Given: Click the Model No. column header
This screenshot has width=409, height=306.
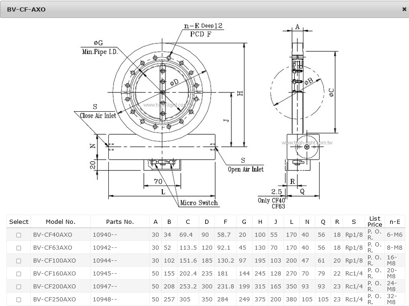Looking at the screenshot, I should pyautogui.click(x=60, y=222).
